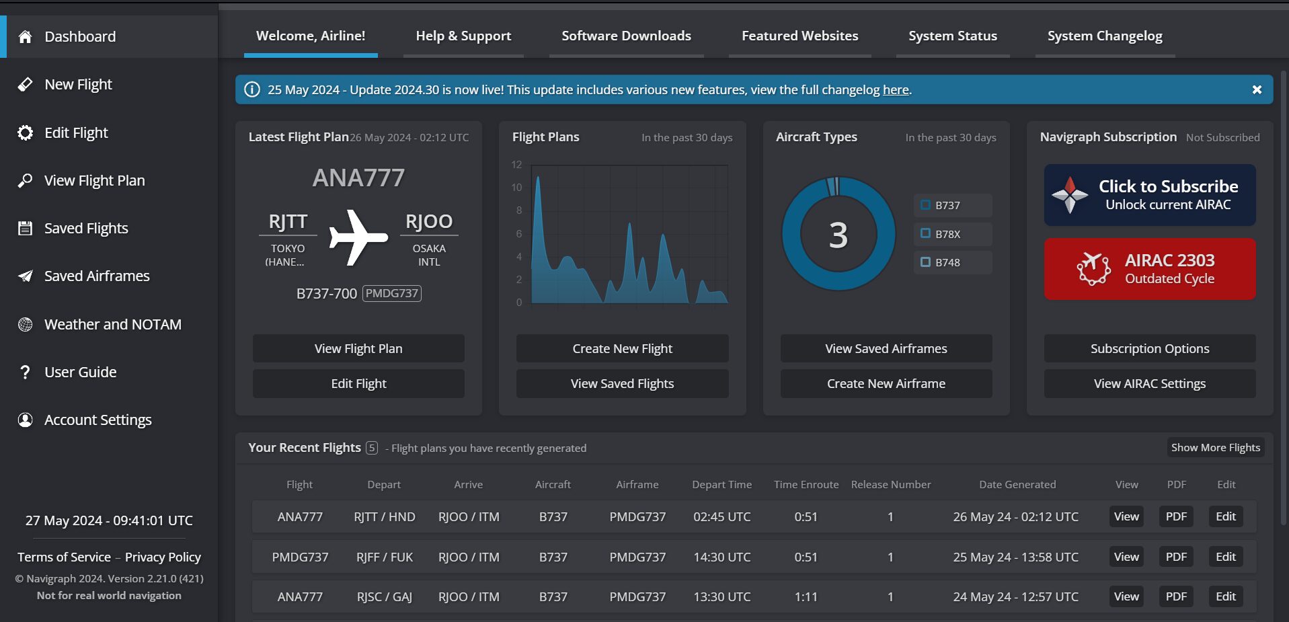Click the Saved Airframes plane icon
1289x622 pixels.
click(25, 276)
